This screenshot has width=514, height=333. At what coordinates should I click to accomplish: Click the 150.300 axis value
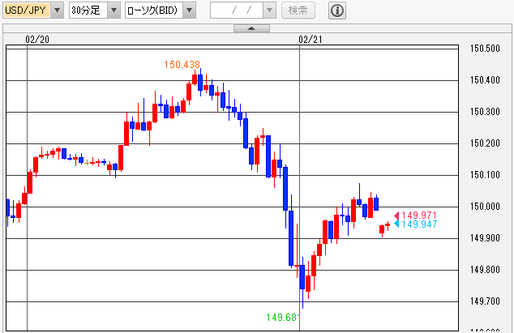485,112
